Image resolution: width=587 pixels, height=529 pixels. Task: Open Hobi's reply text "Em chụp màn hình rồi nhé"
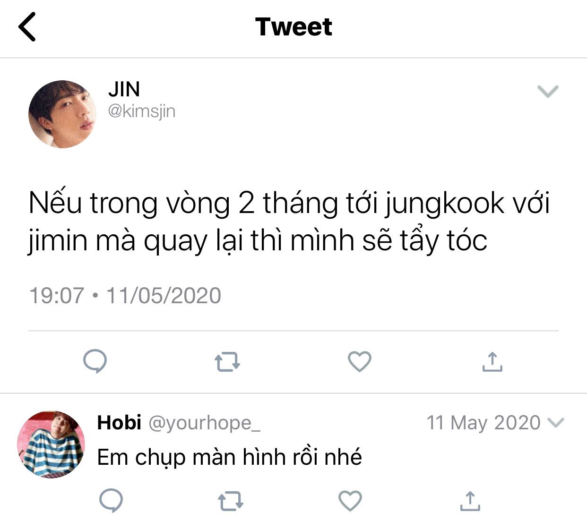230,457
